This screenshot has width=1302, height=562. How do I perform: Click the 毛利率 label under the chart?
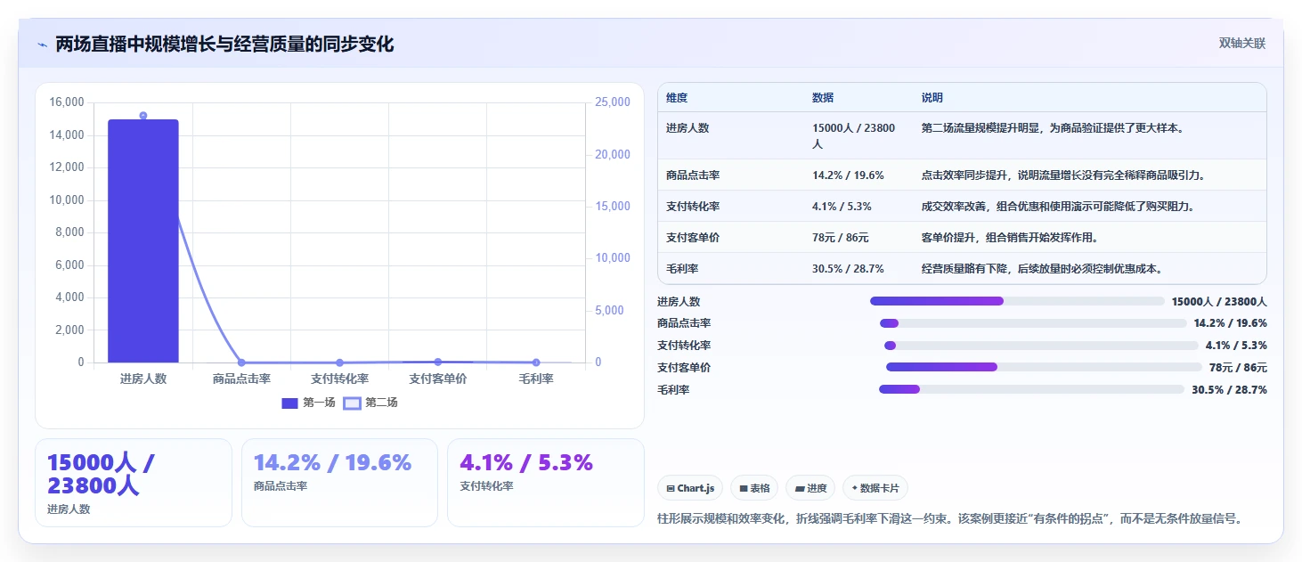pyautogui.click(x=535, y=379)
